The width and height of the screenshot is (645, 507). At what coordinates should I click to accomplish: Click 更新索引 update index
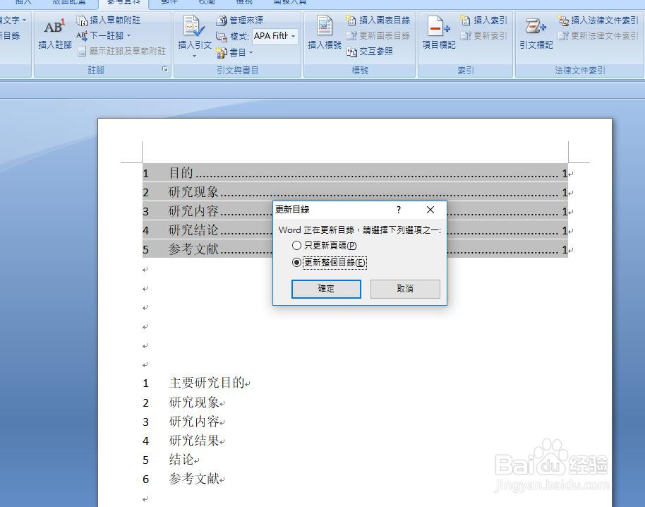click(483, 36)
